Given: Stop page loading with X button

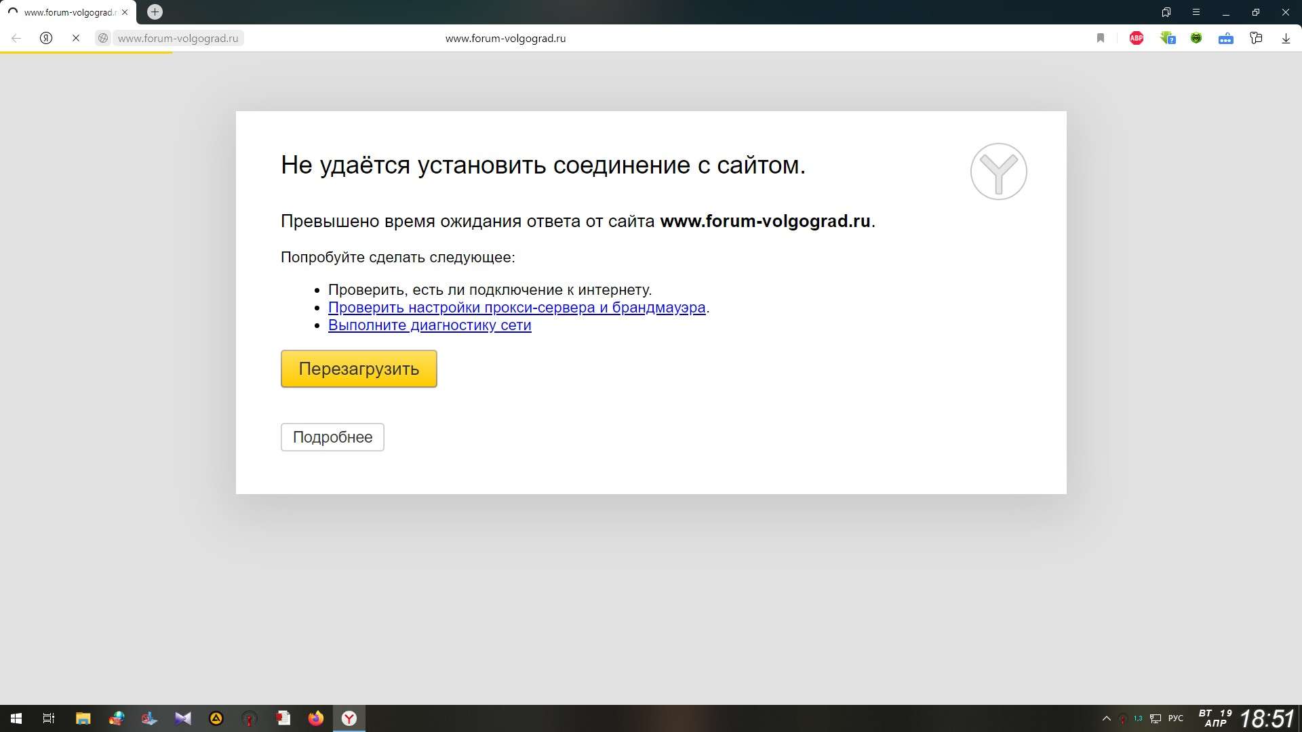Looking at the screenshot, I should 76,39.
